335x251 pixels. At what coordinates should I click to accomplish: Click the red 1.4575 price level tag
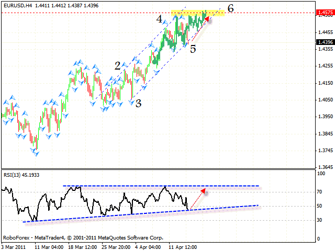click(x=323, y=13)
